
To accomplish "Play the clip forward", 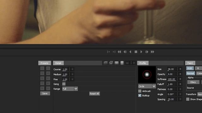I will (x=141, y=52).
